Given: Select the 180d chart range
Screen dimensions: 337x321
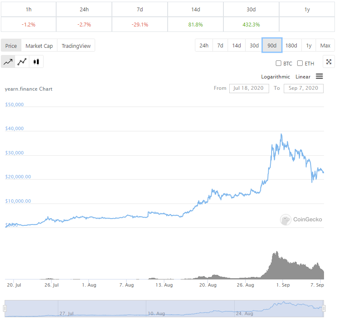Looking at the screenshot, I should pos(291,45).
